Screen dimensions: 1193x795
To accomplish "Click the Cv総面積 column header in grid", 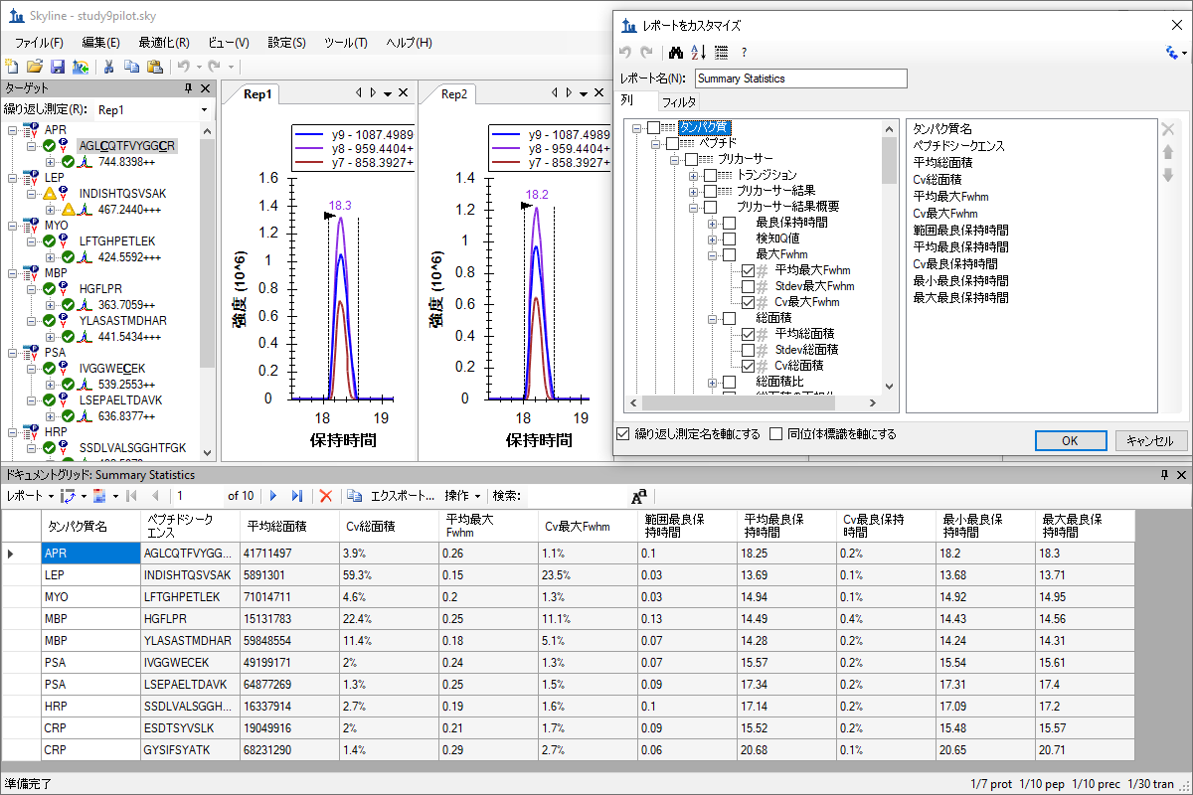I will click(x=389, y=526).
